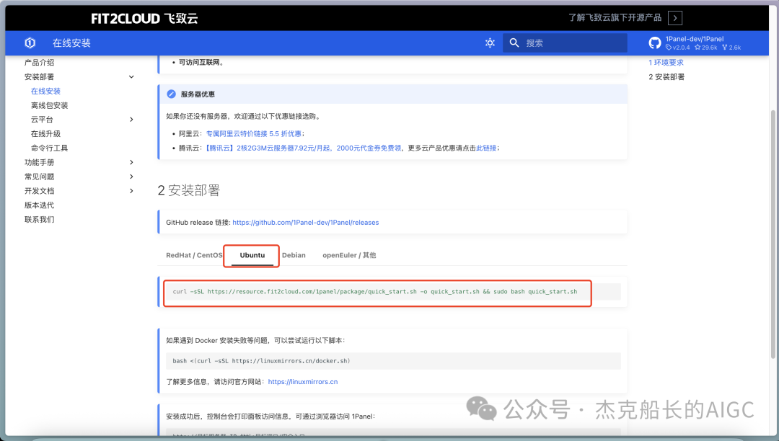This screenshot has height=441, width=779.
Task: Switch to the Debian tab
Action: coord(294,255)
